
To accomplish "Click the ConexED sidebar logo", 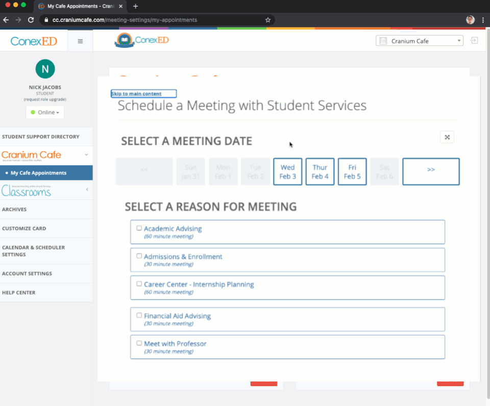I will pos(34,41).
